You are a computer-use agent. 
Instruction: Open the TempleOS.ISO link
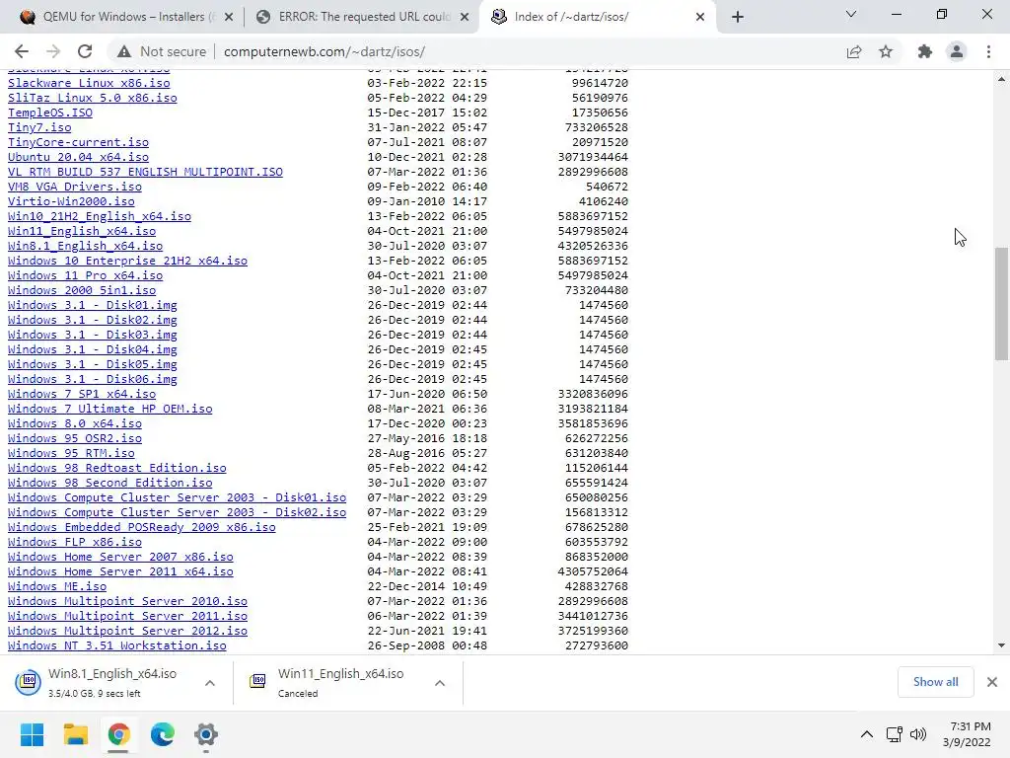[x=50, y=113]
